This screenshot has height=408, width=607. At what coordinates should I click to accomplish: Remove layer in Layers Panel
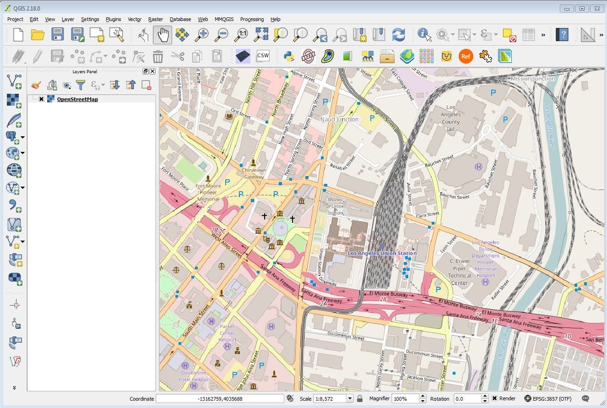click(146, 85)
